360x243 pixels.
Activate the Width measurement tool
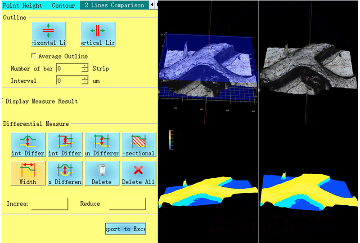[28, 173]
